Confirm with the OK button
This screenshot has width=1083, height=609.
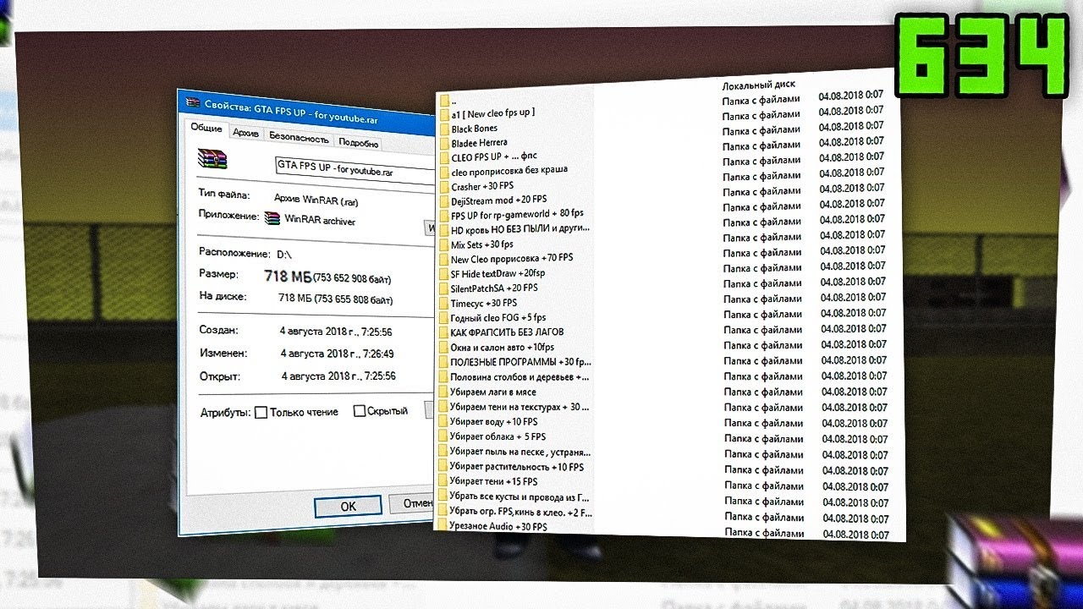tap(348, 507)
